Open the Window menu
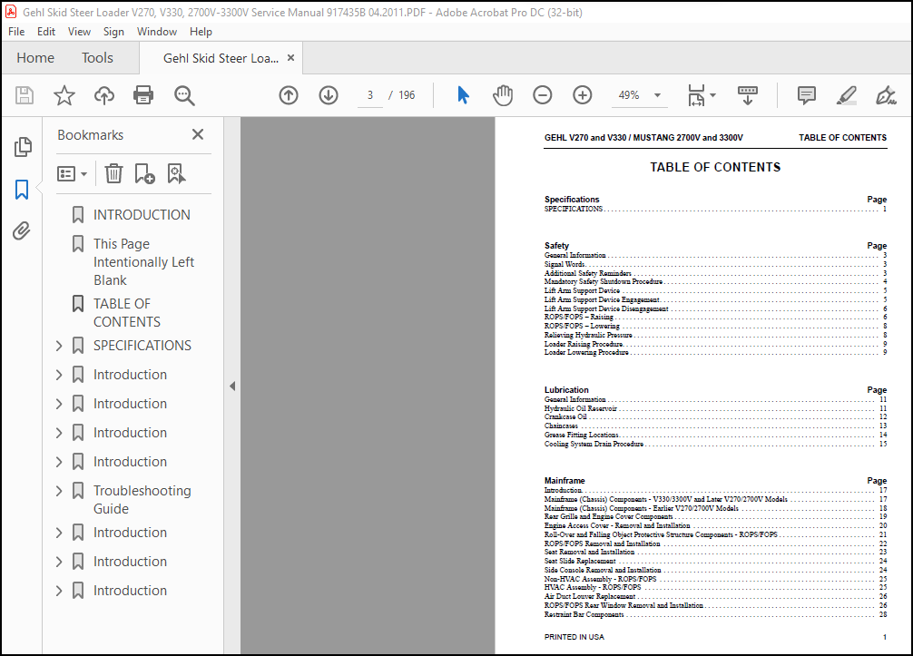 coord(157,32)
